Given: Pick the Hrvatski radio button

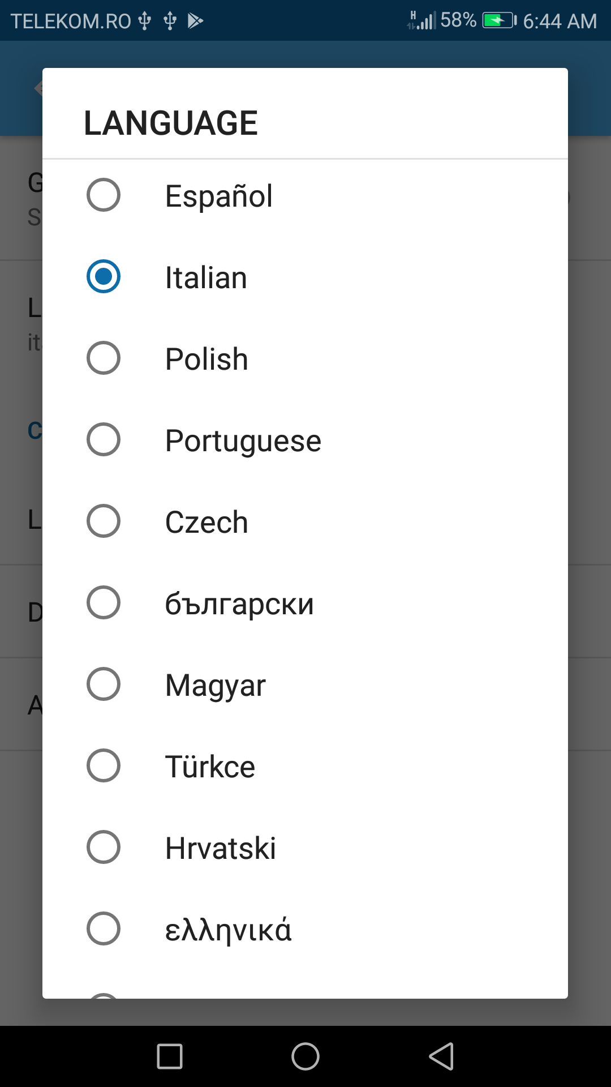Looking at the screenshot, I should coord(104,847).
